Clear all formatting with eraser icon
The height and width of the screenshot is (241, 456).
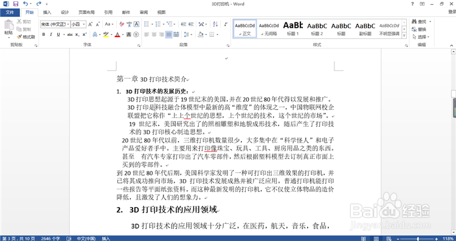click(x=122, y=24)
